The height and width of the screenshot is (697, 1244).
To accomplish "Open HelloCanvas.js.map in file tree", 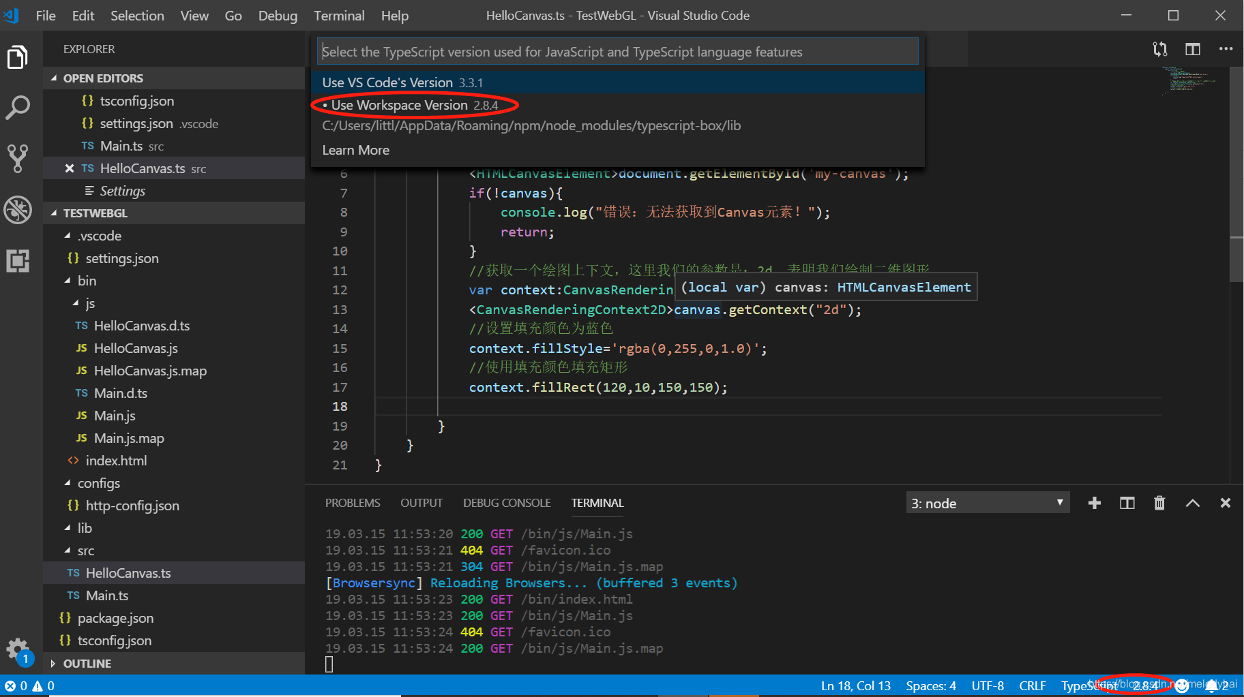I will tap(174, 371).
